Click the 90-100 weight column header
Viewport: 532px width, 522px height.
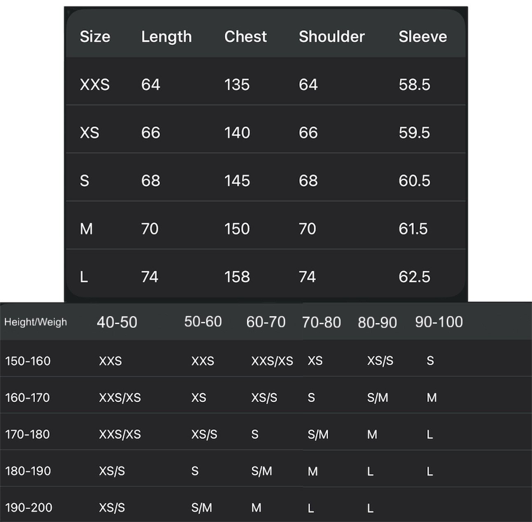click(x=439, y=322)
